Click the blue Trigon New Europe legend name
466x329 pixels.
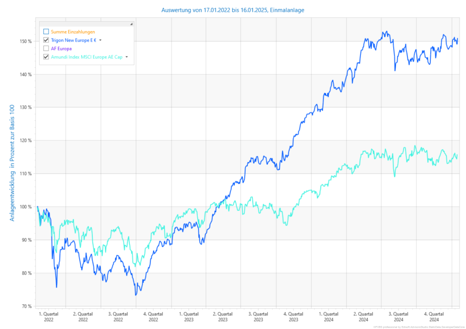tap(73, 40)
